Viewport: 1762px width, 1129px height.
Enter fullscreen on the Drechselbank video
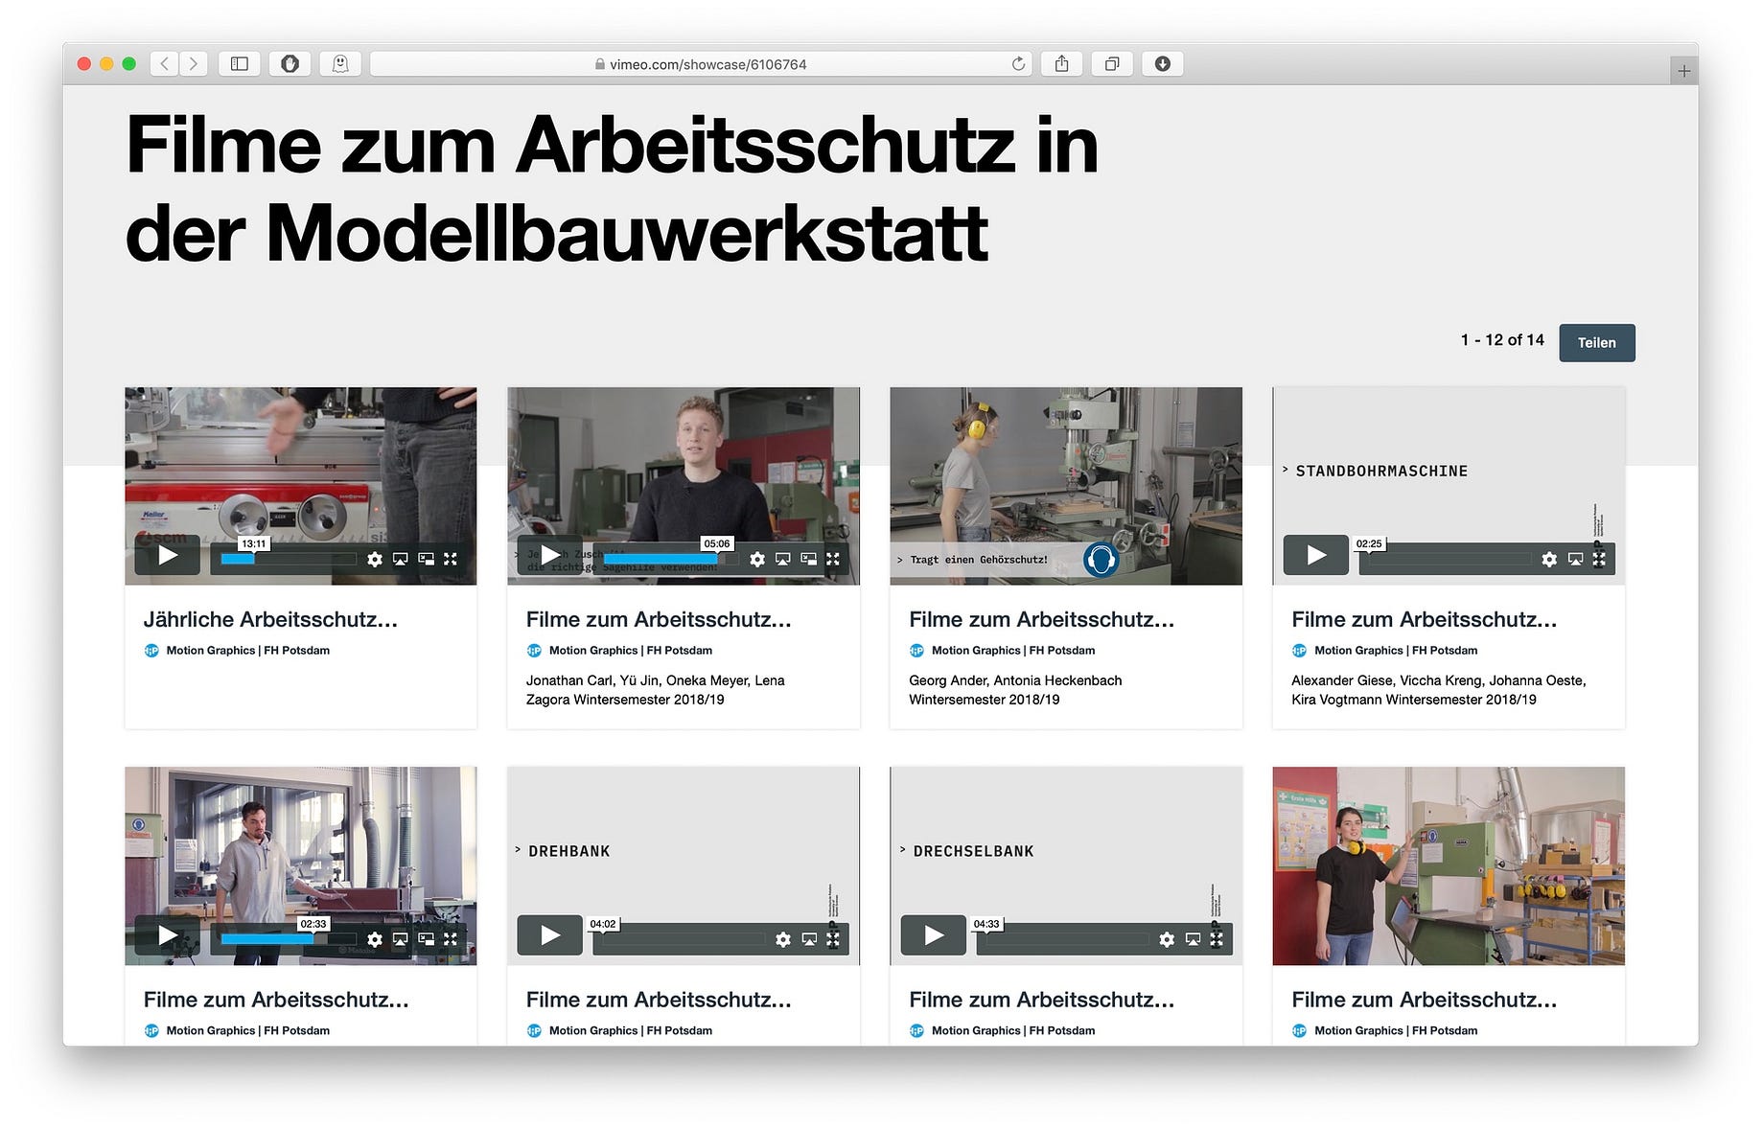[1217, 939]
